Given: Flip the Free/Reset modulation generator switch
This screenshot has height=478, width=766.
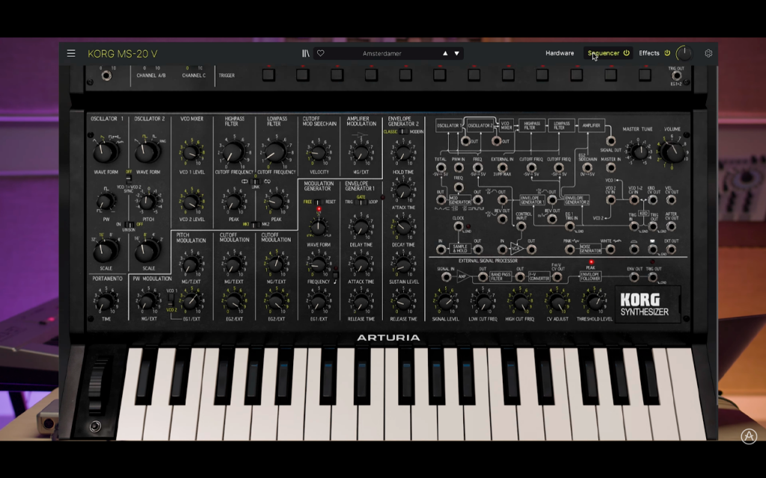Looking at the screenshot, I should coord(319,202).
